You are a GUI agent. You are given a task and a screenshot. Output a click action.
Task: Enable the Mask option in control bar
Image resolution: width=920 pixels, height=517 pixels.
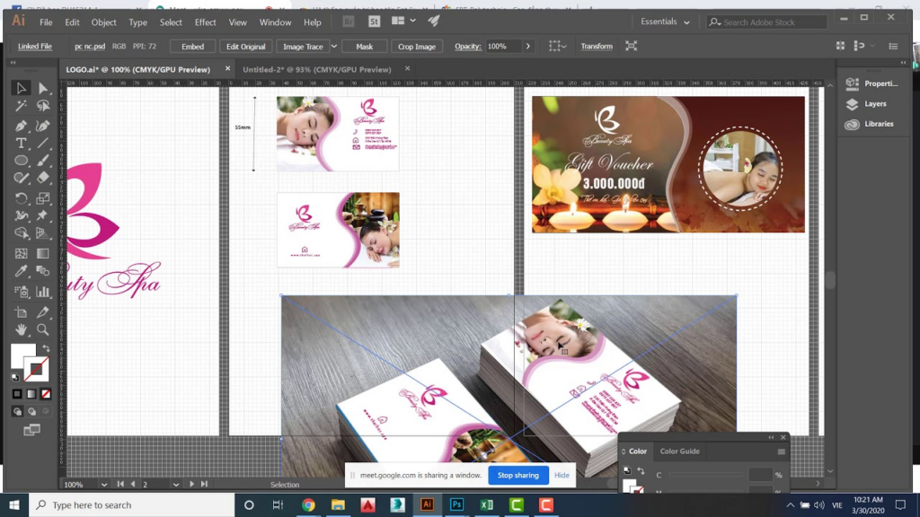pyautogui.click(x=364, y=46)
